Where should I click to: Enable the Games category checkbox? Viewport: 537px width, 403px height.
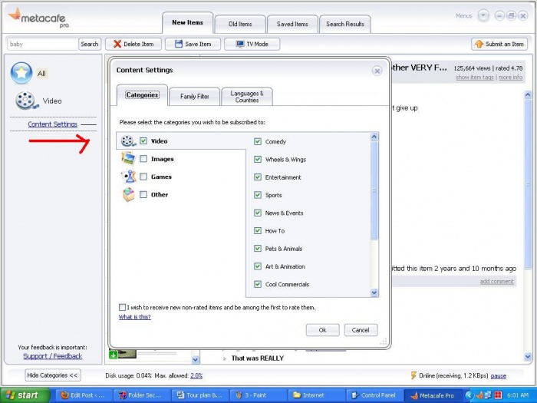click(143, 177)
